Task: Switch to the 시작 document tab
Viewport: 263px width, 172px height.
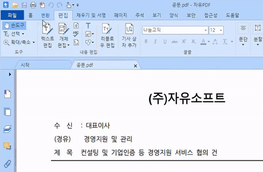Action: [25, 65]
